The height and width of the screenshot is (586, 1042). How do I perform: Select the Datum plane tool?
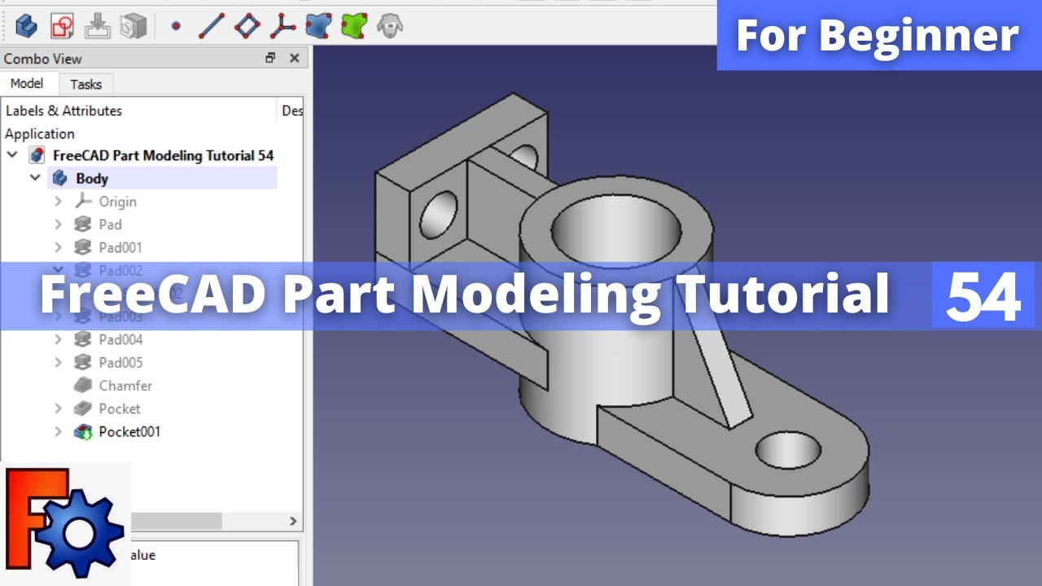click(x=247, y=26)
